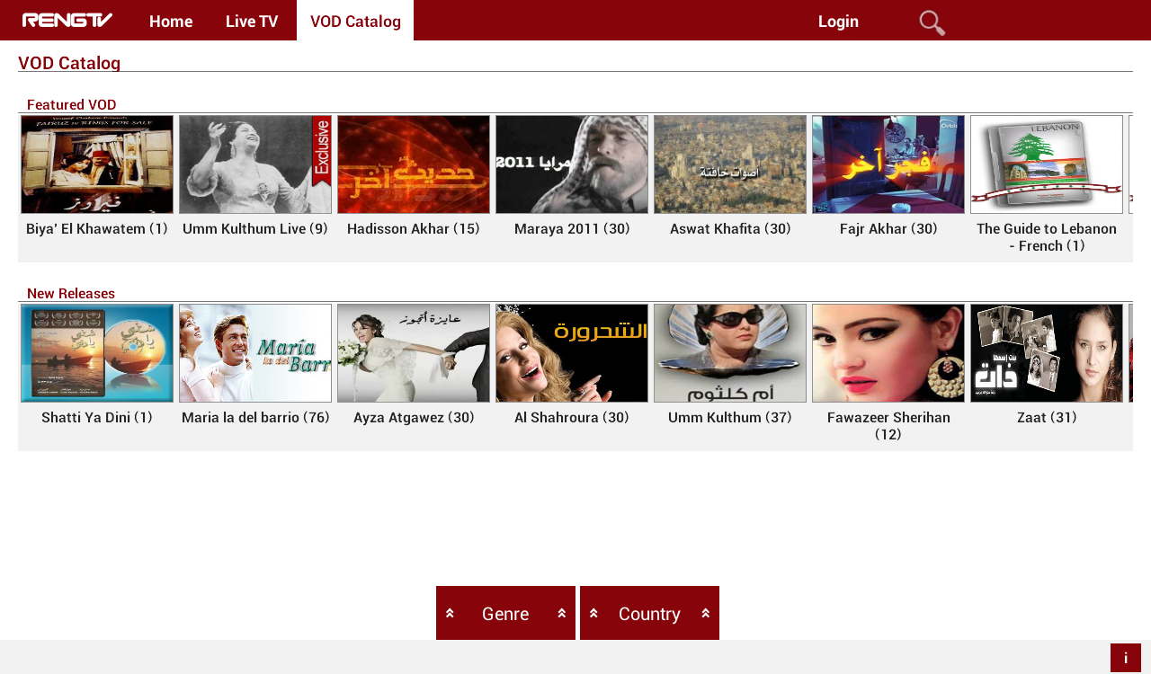1151x674 pixels.
Task: Expand the Country filter panel
Action: point(649,613)
